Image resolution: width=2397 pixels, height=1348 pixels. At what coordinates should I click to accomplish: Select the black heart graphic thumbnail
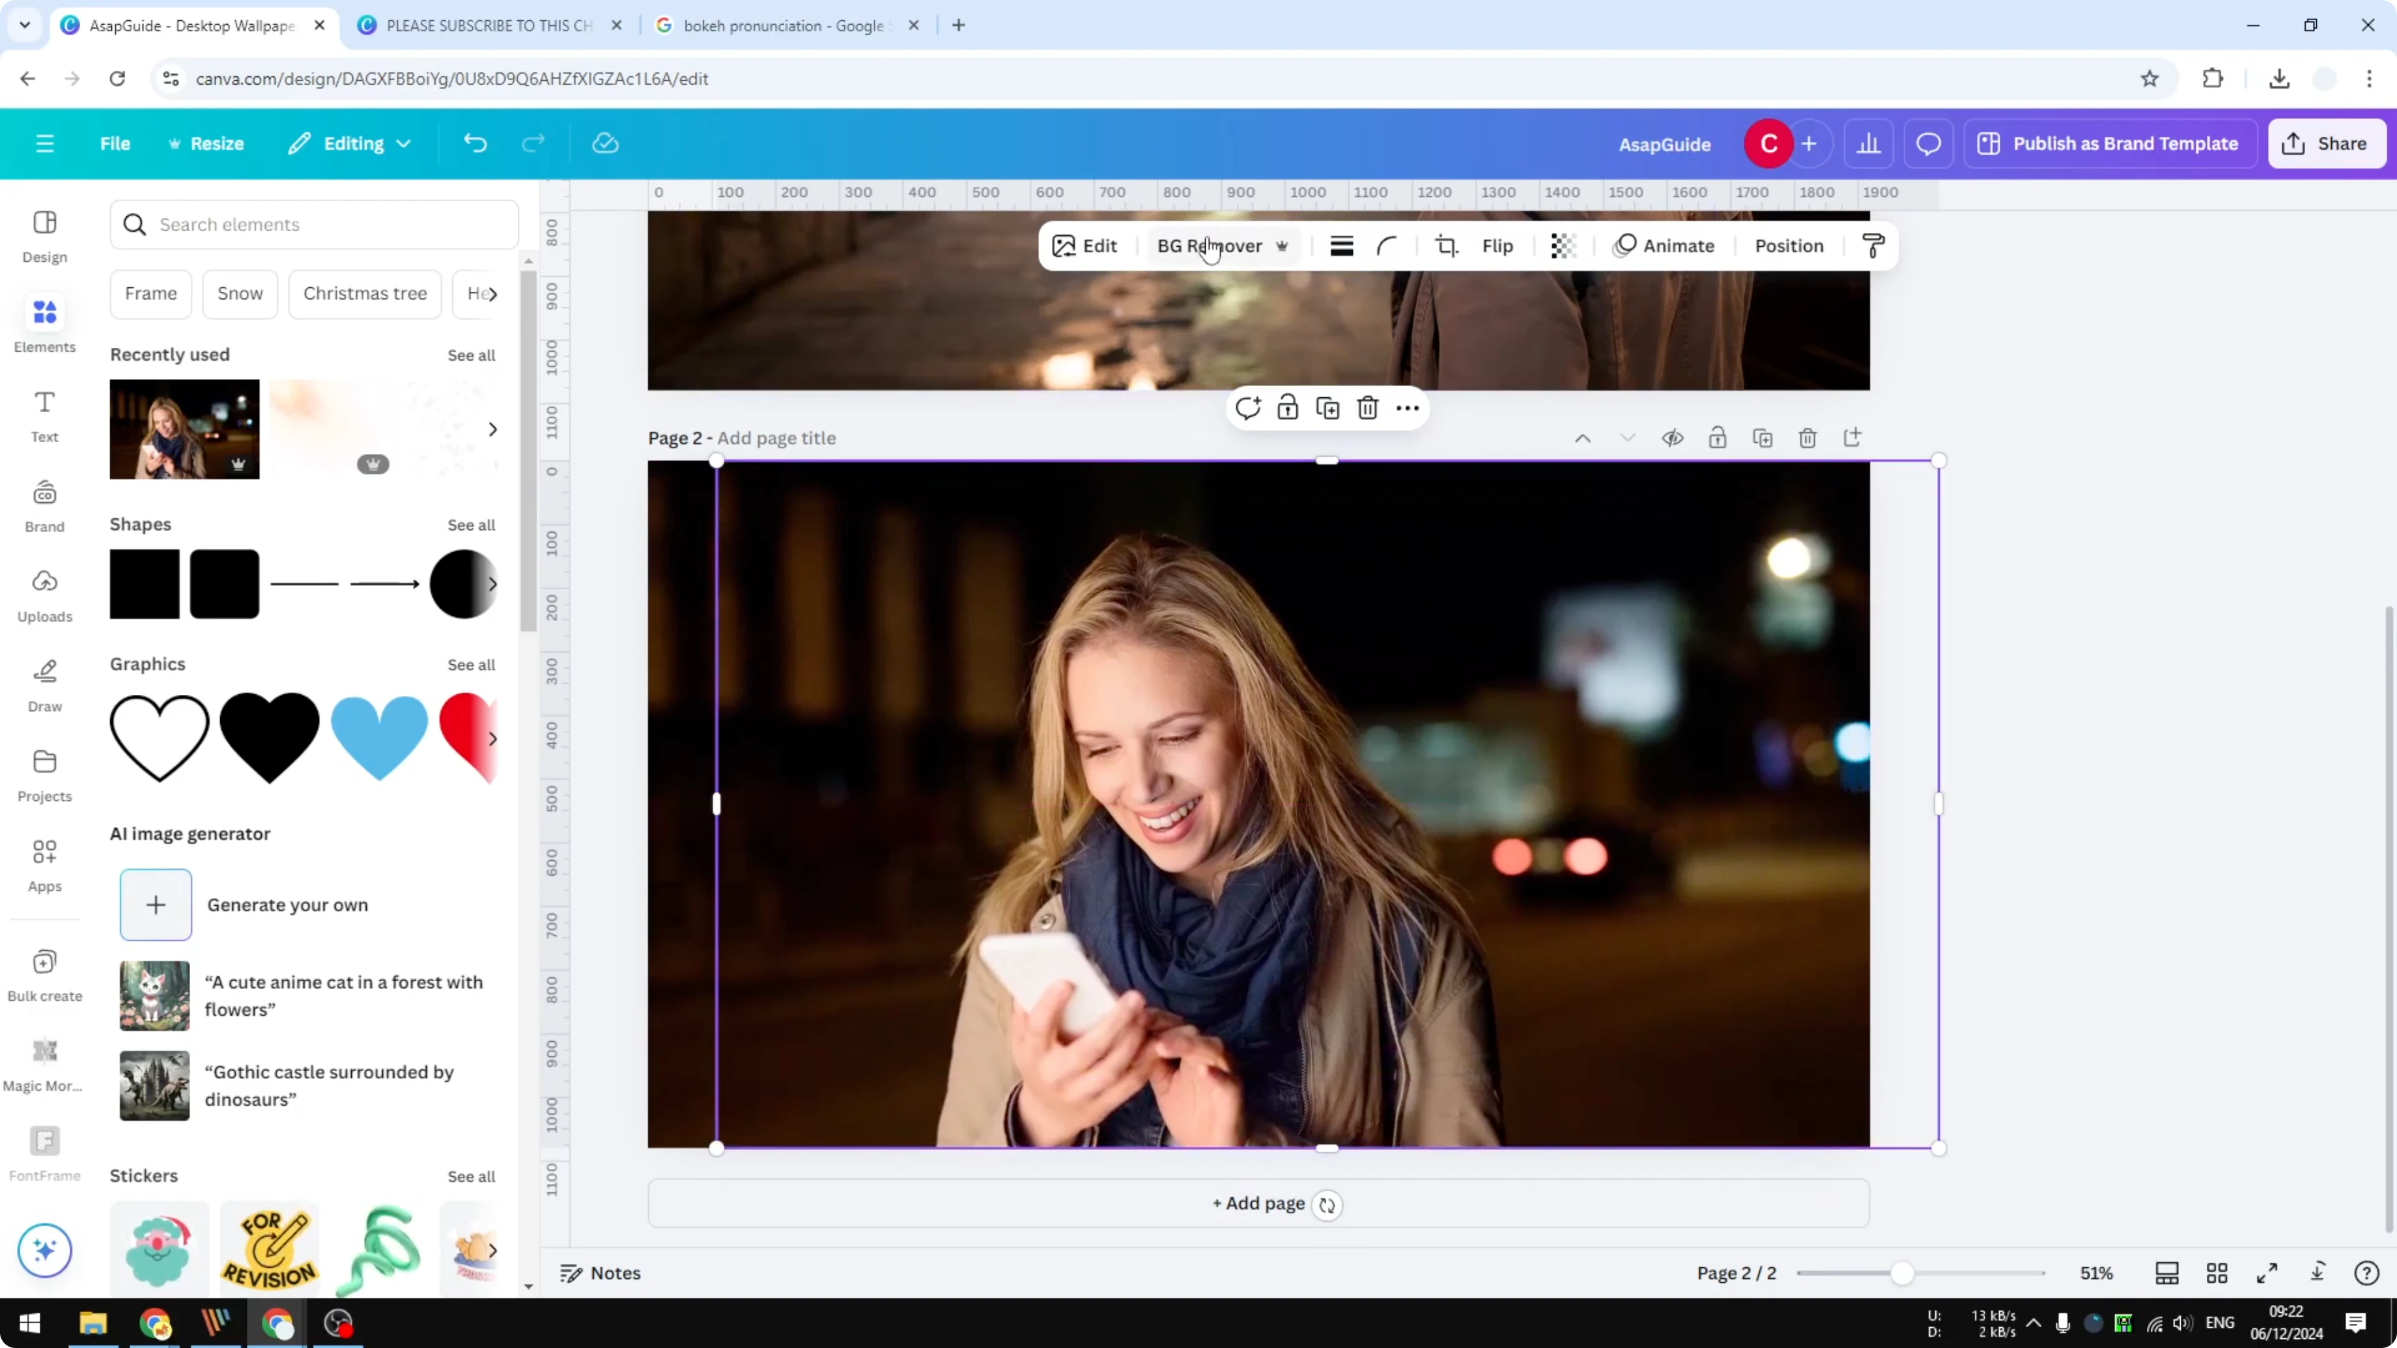point(269,738)
